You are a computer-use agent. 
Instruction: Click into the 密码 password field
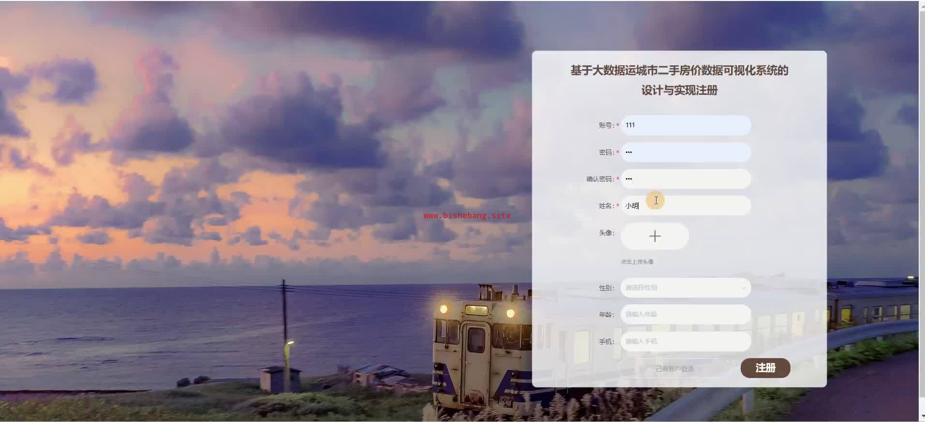[686, 152]
